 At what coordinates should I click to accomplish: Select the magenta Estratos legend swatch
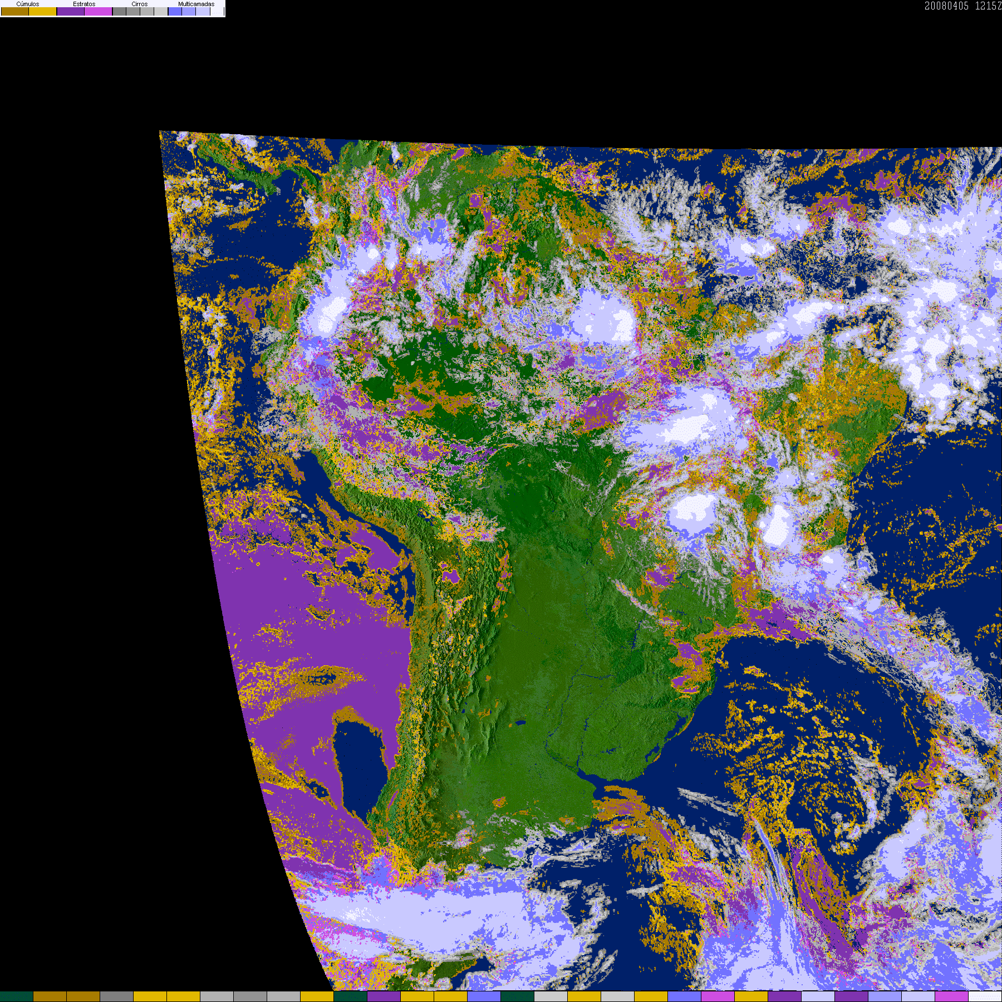coord(99,11)
